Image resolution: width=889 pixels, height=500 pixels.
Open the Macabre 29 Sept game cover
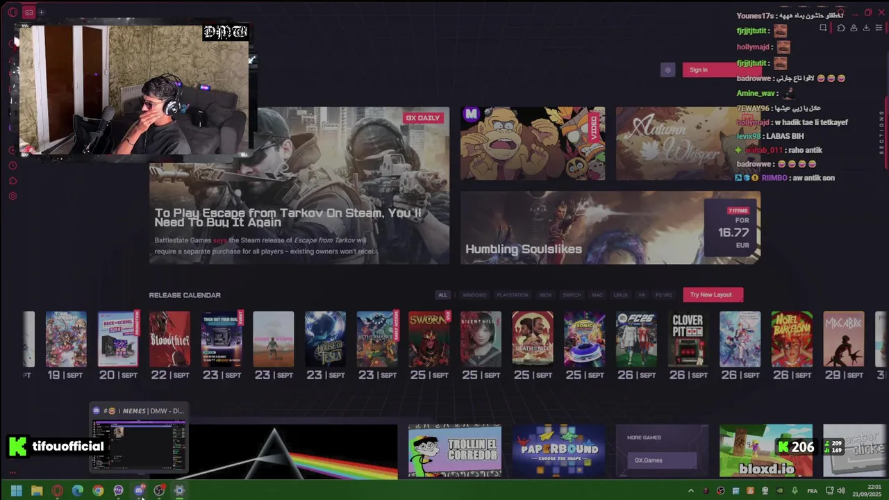point(844,339)
